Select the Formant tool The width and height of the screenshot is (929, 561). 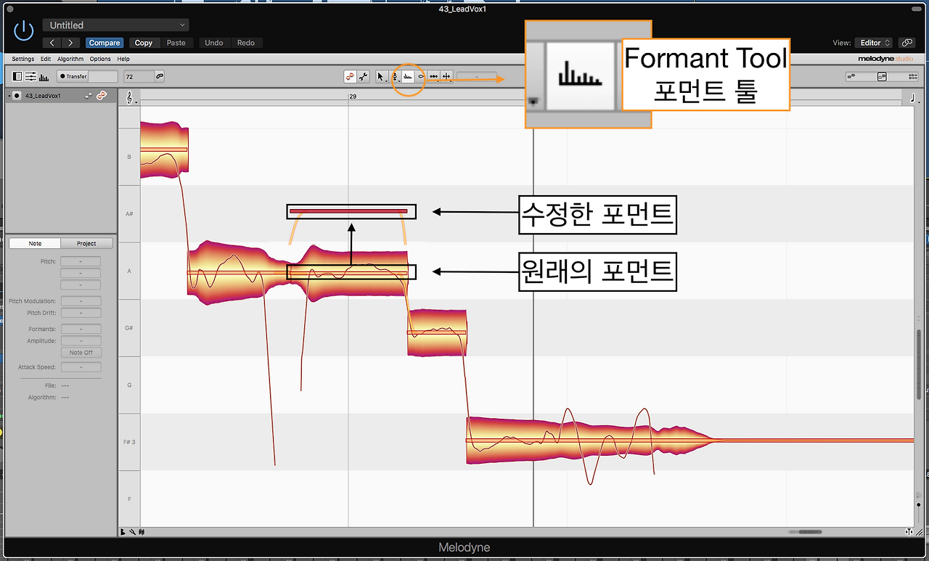tap(408, 76)
